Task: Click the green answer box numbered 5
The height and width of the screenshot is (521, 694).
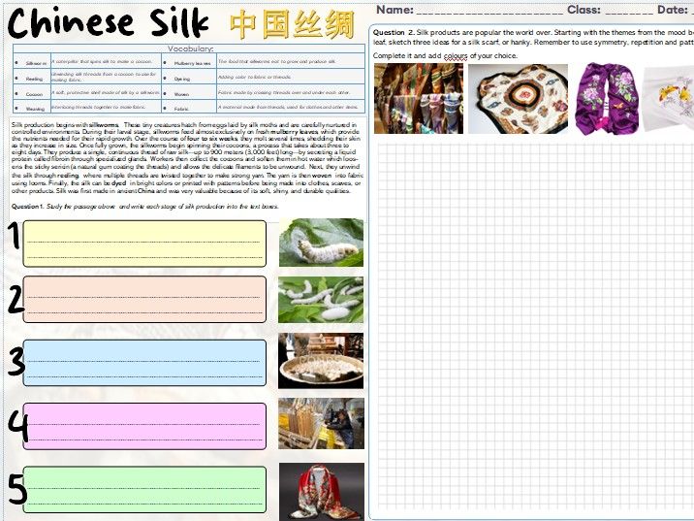Action: 144,489
